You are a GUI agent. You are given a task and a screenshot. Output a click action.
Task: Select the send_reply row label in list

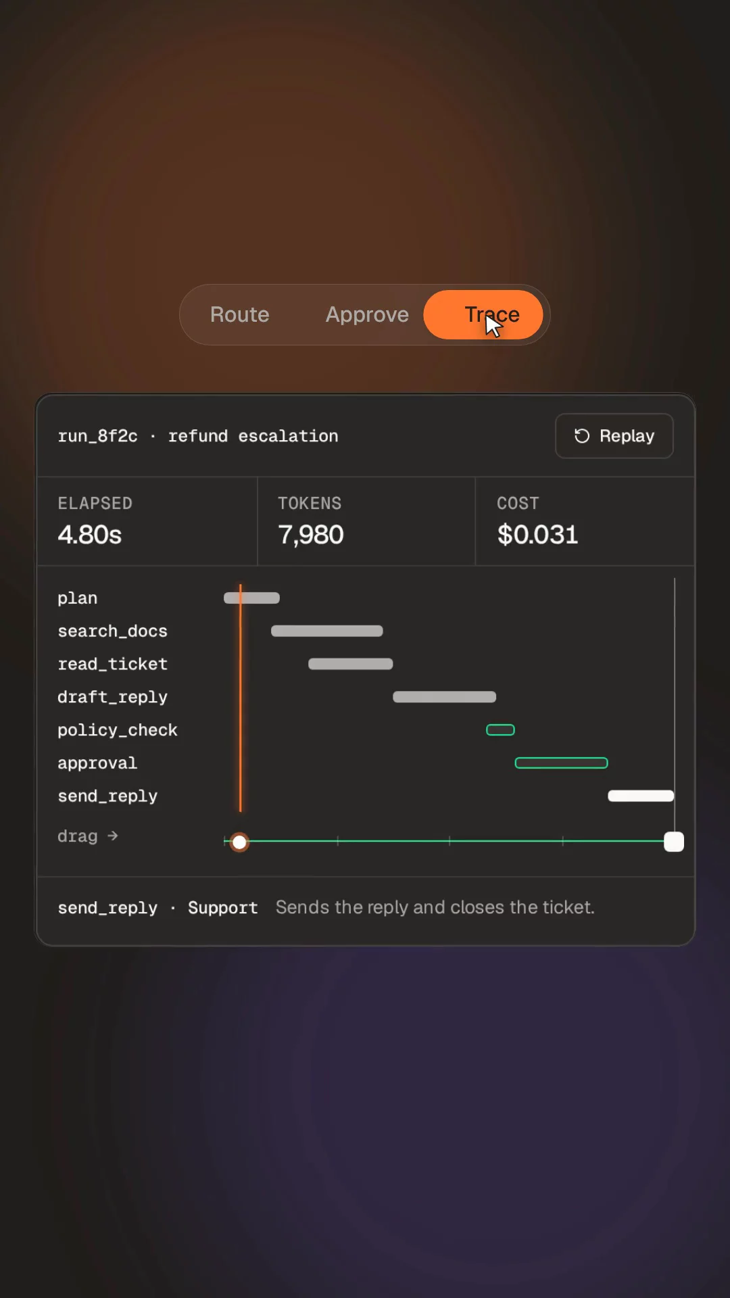point(107,796)
